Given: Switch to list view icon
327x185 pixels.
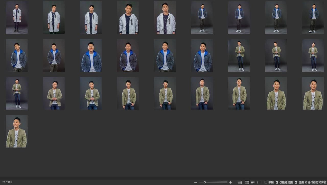Looking at the screenshot, I should 259,182.
